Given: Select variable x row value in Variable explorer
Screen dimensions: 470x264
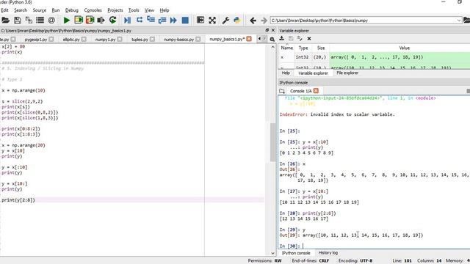Looking at the screenshot, I should coord(399,57).
